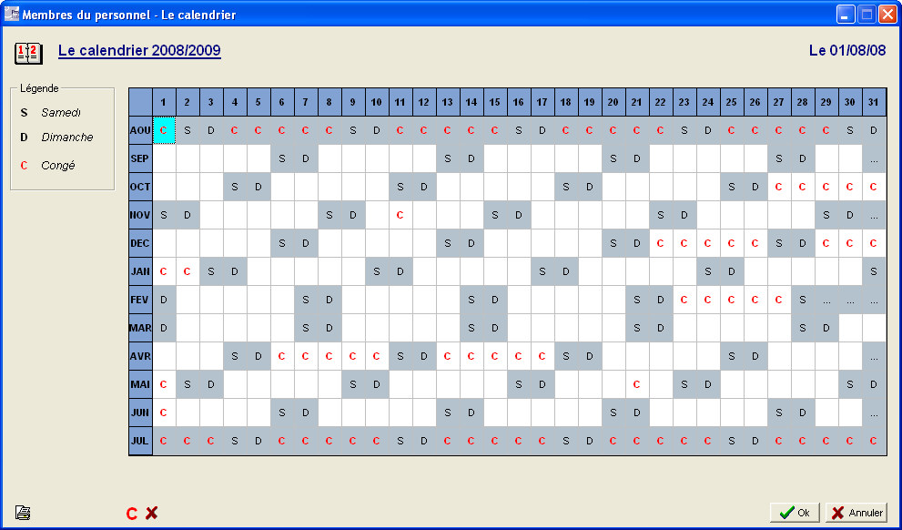Close the 'Membres du personnel' window

887,15
